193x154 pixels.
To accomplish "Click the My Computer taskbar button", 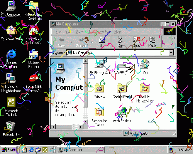I will pos(81,150).
